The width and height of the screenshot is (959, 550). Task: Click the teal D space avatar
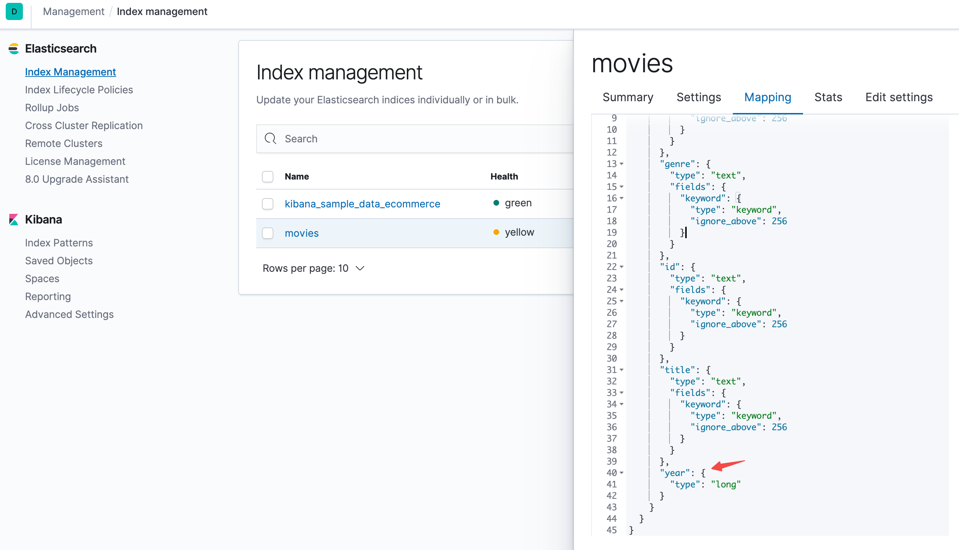click(x=14, y=11)
